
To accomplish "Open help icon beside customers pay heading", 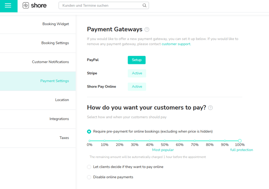I will (211, 108).
